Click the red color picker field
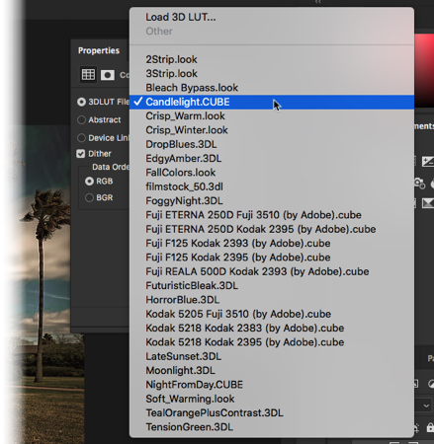The height and width of the screenshot is (444, 434). pos(424,70)
